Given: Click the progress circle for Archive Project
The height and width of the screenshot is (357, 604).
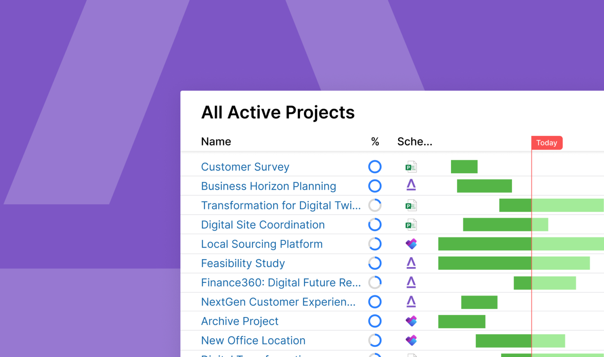Looking at the screenshot, I should pyautogui.click(x=375, y=321).
